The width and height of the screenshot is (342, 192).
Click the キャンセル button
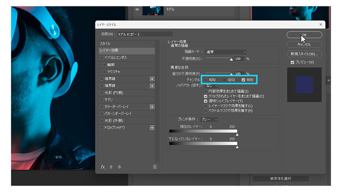click(304, 44)
